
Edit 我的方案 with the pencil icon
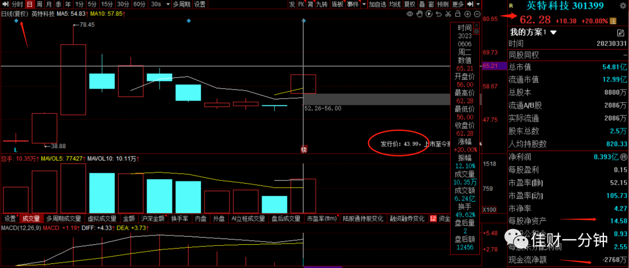coord(620,33)
